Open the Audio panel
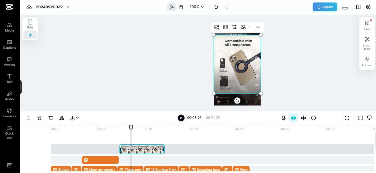The width and height of the screenshot is (376, 173). 9,96
